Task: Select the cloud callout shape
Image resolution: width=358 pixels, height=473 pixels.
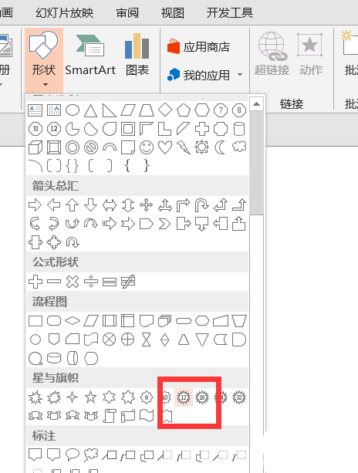Action: pyautogui.click(x=91, y=454)
